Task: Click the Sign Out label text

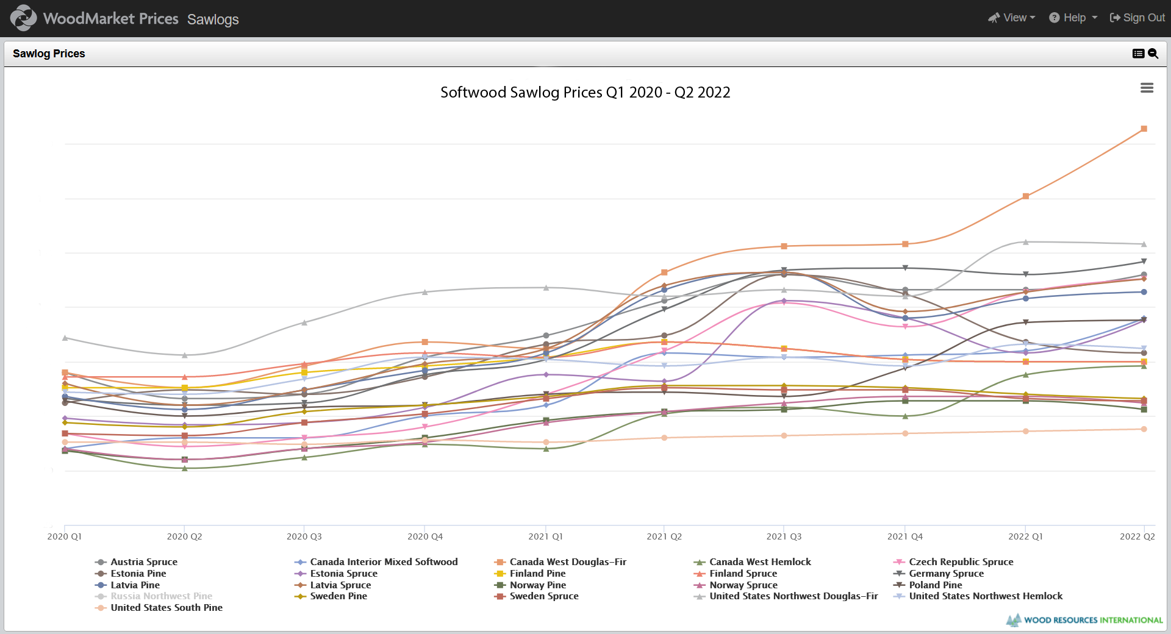Action: [1144, 18]
